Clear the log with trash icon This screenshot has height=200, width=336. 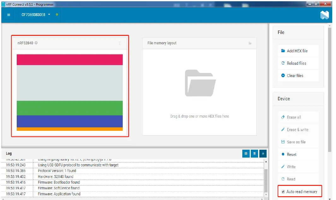tap(254, 153)
